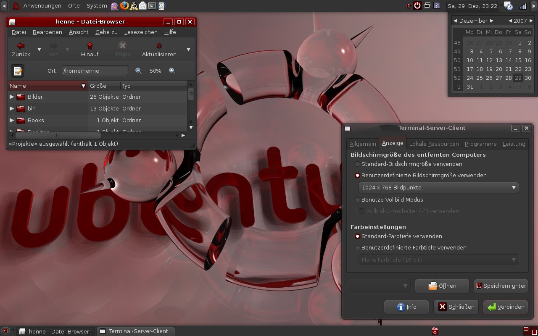Switch to Programme tab
The height and width of the screenshot is (336, 538).
coord(481,144)
